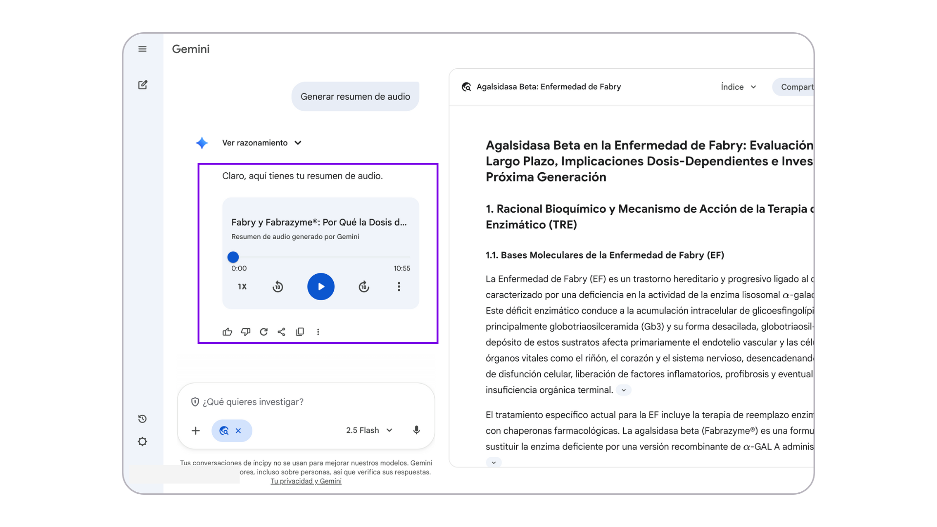The width and height of the screenshot is (937, 527).
Task: Open the Índice dropdown
Action: (738, 87)
